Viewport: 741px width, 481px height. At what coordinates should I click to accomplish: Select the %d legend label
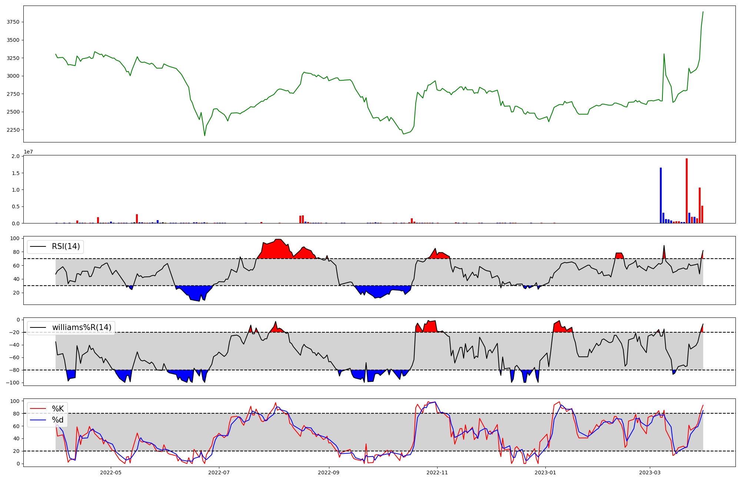58,420
